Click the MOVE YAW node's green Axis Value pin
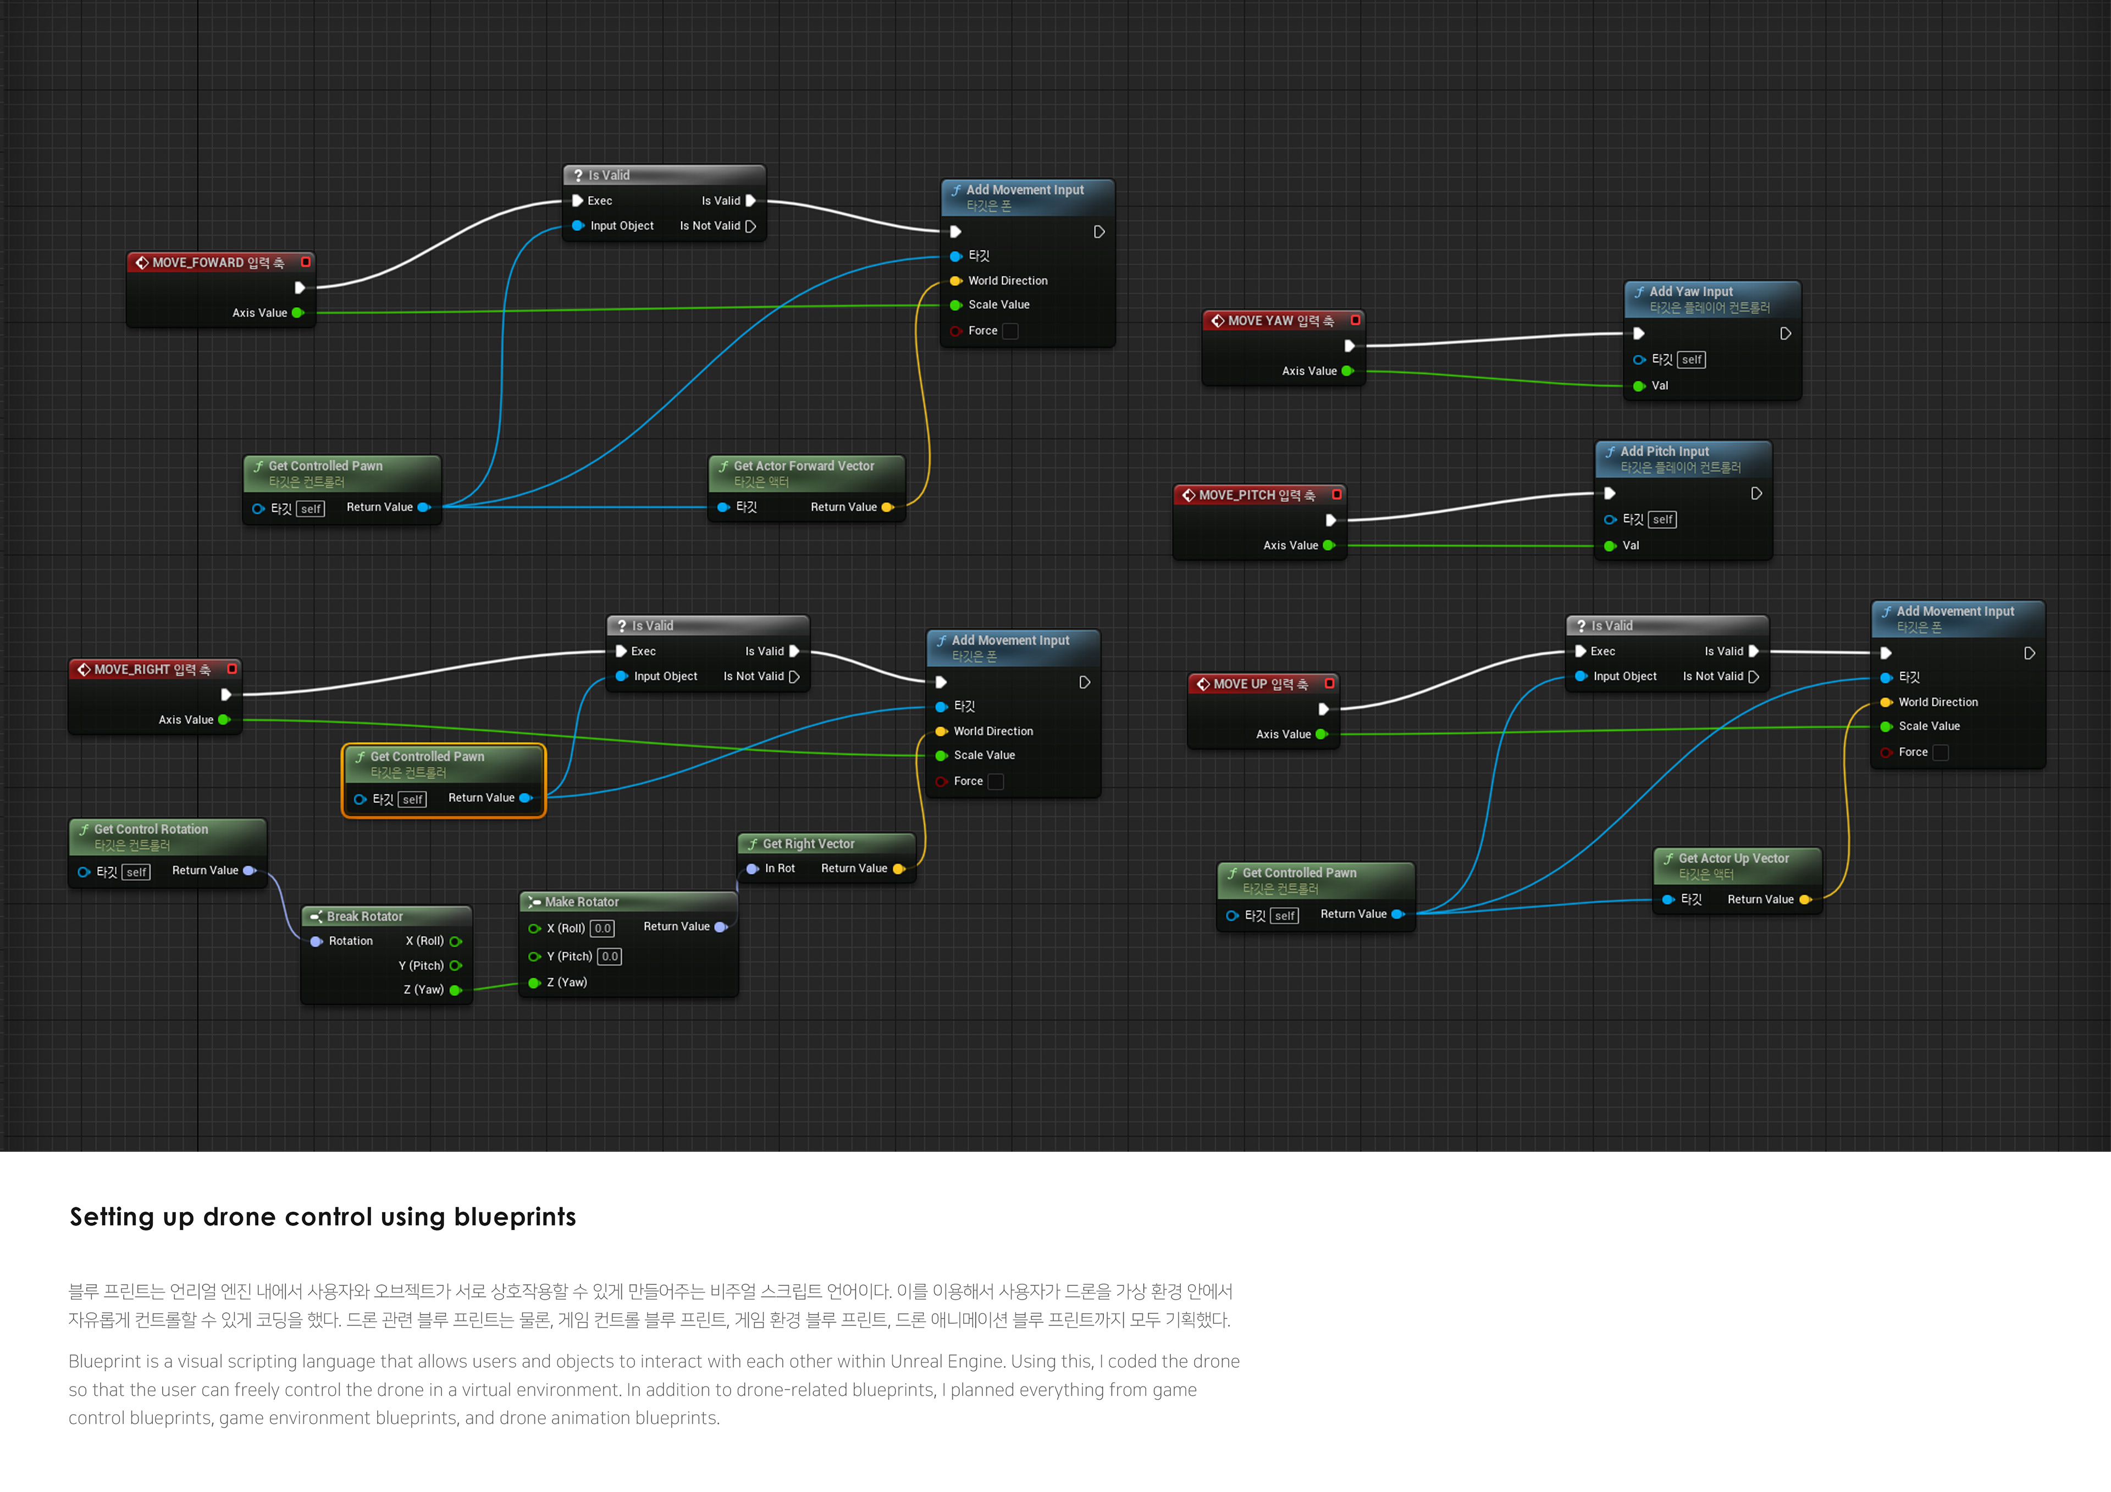Image resolution: width=2111 pixels, height=1492 pixels. point(1348,371)
